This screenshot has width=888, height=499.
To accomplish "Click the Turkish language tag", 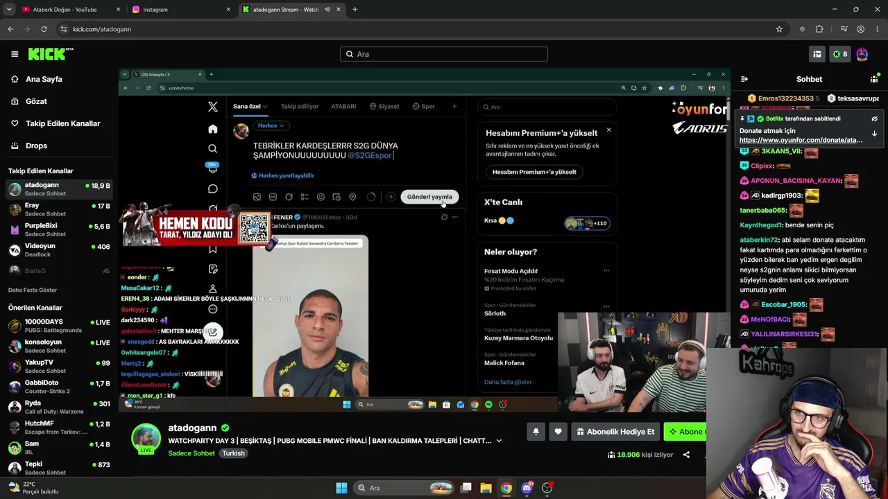I will coord(233,453).
